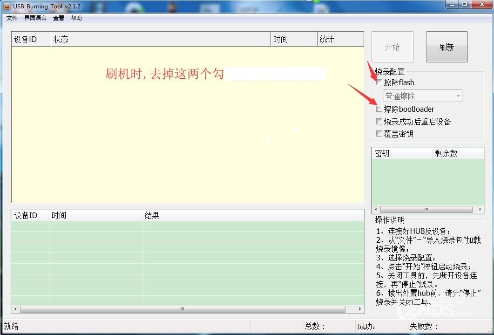Open the 文件 menu
Viewport: 494px width, 335px height.
coord(12,18)
